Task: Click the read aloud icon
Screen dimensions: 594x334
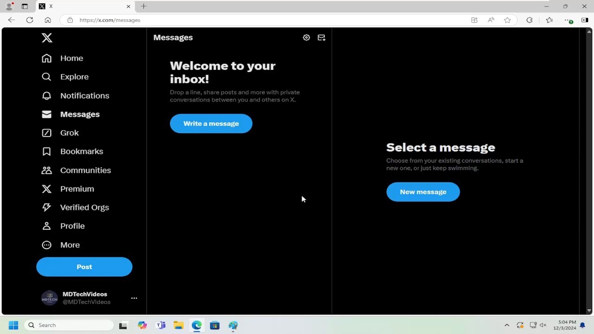Action: (x=491, y=20)
